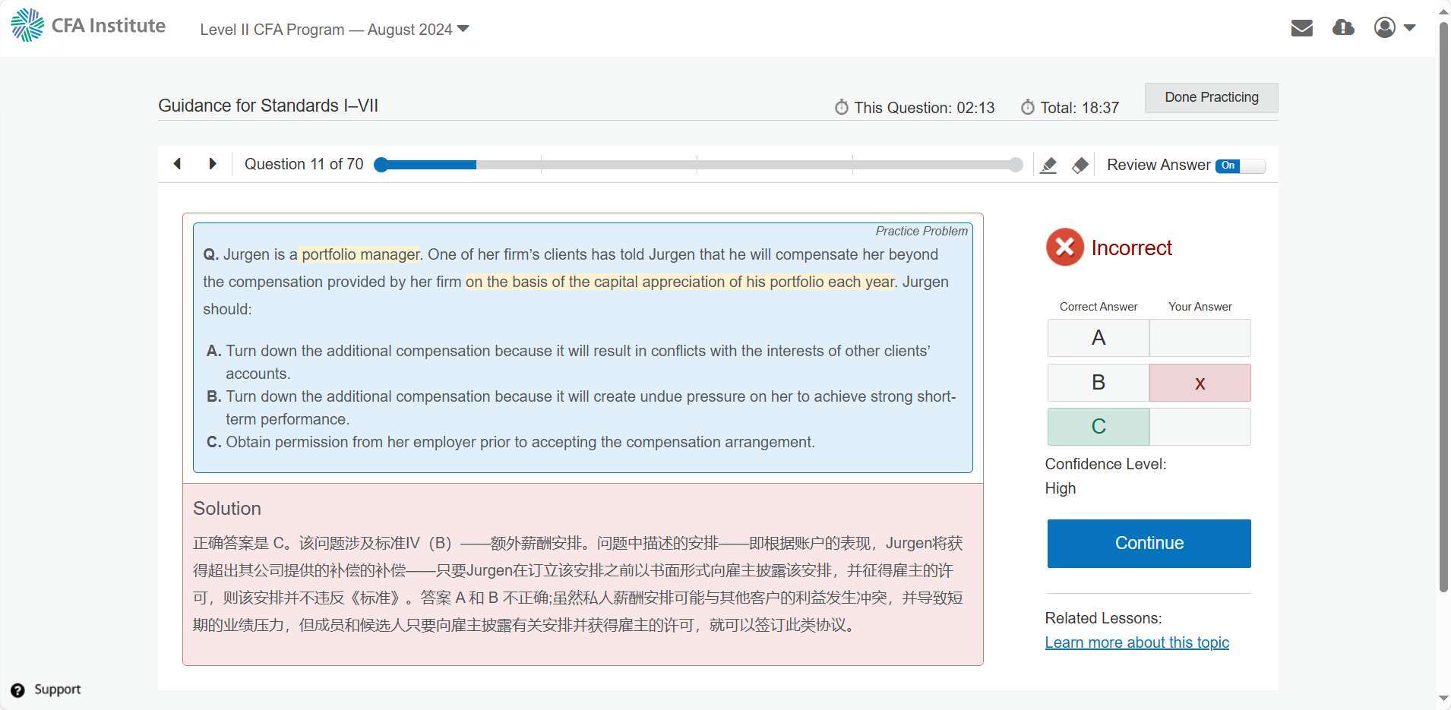Click the CFA Institute logo
Viewport: 1451px width, 710px height.
click(88, 26)
